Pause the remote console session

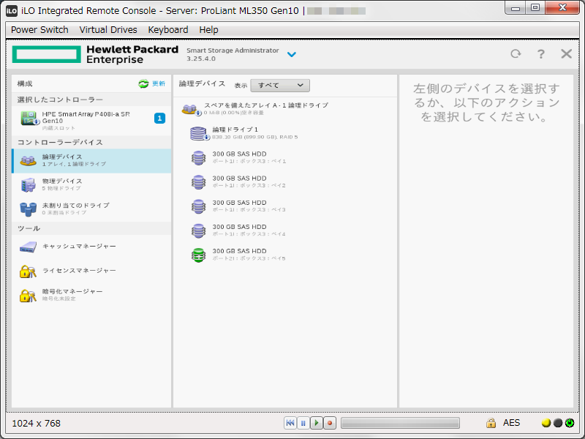click(x=302, y=422)
